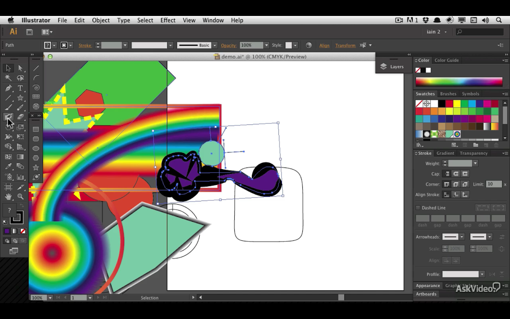
Task: Select the Type tool
Action: pos(20,88)
